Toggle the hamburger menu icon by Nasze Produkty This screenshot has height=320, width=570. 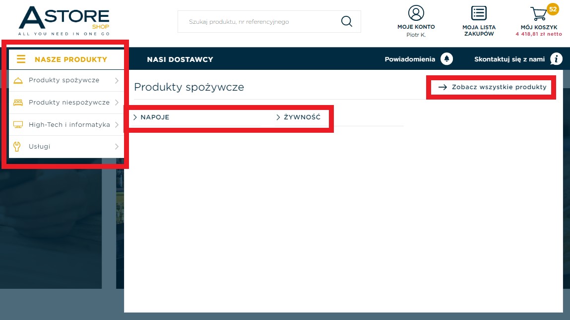(x=21, y=59)
